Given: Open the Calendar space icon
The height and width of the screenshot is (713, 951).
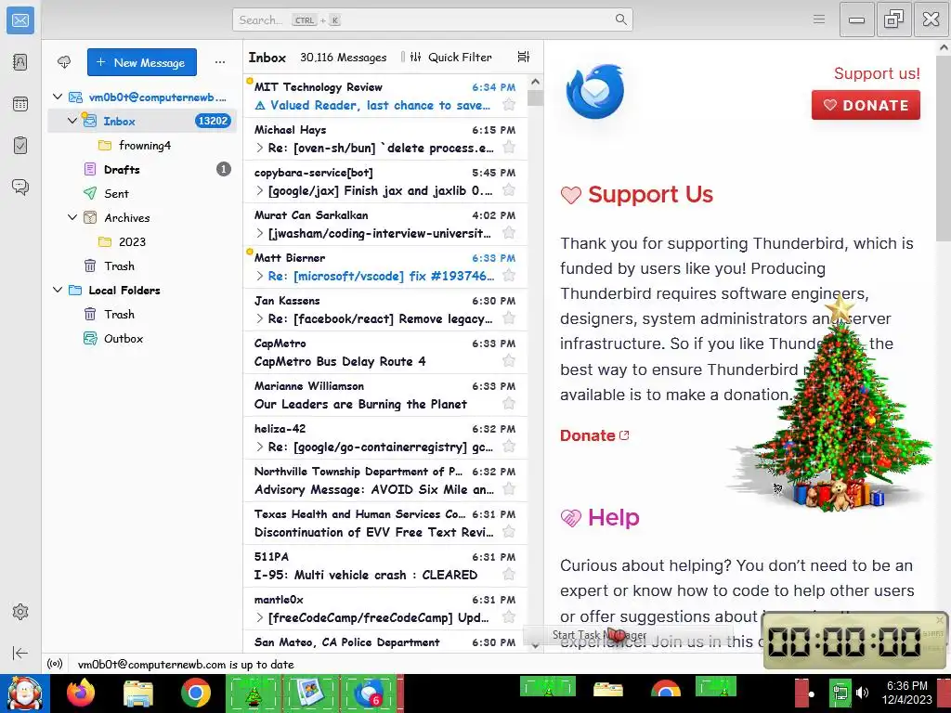Looking at the screenshot, I should [20, 104].
